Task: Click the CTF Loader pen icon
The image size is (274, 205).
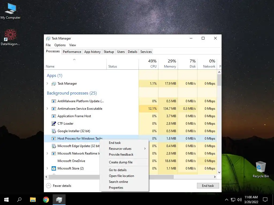Action: point(54,124)
